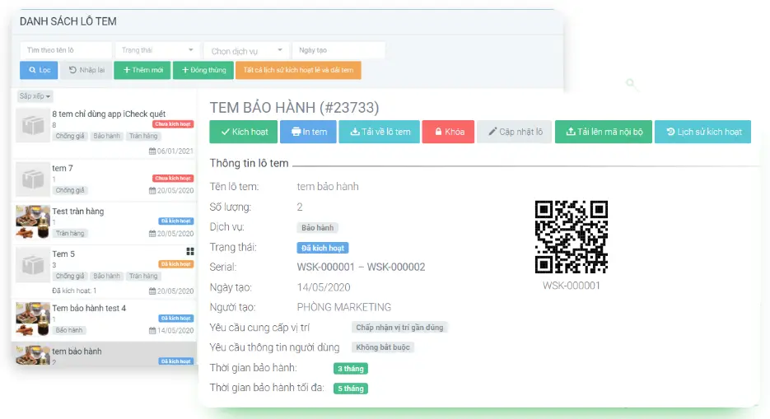Click the Ngày tạo date field
Image resolution: width=770 pixels, height=419 pixels.
click(338, 51)
